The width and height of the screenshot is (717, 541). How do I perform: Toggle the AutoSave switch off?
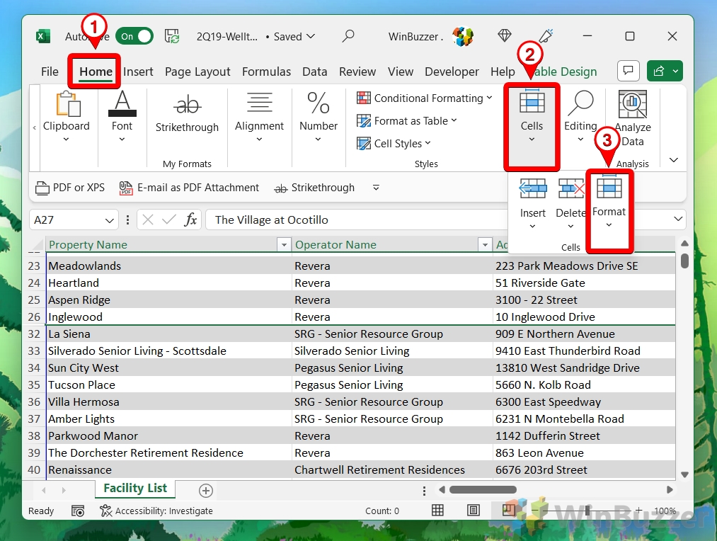[x=134, y=36]
